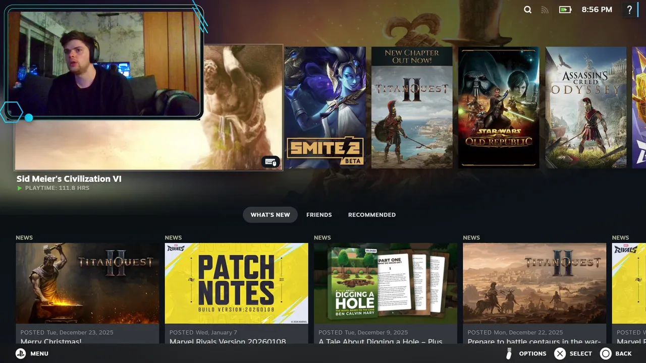646x363 pixels.
Task: Click the PLAYTIME: 111.8 HRS text
Action: click(57, 188)
